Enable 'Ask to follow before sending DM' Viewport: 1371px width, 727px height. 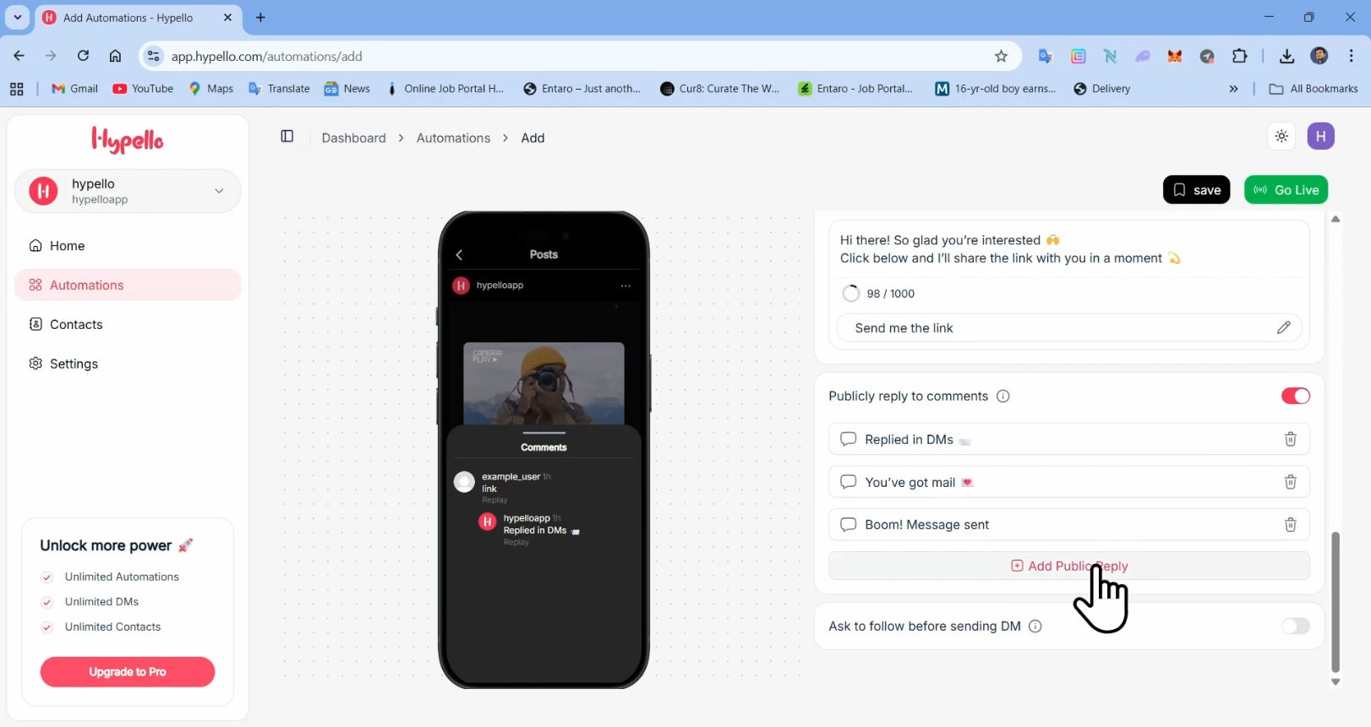[x=1295, y=626]
